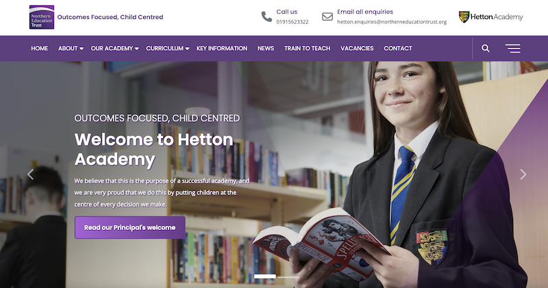Go to previous slide arrow
This screenshot has width=548, height=288.
tap(30, 174)
